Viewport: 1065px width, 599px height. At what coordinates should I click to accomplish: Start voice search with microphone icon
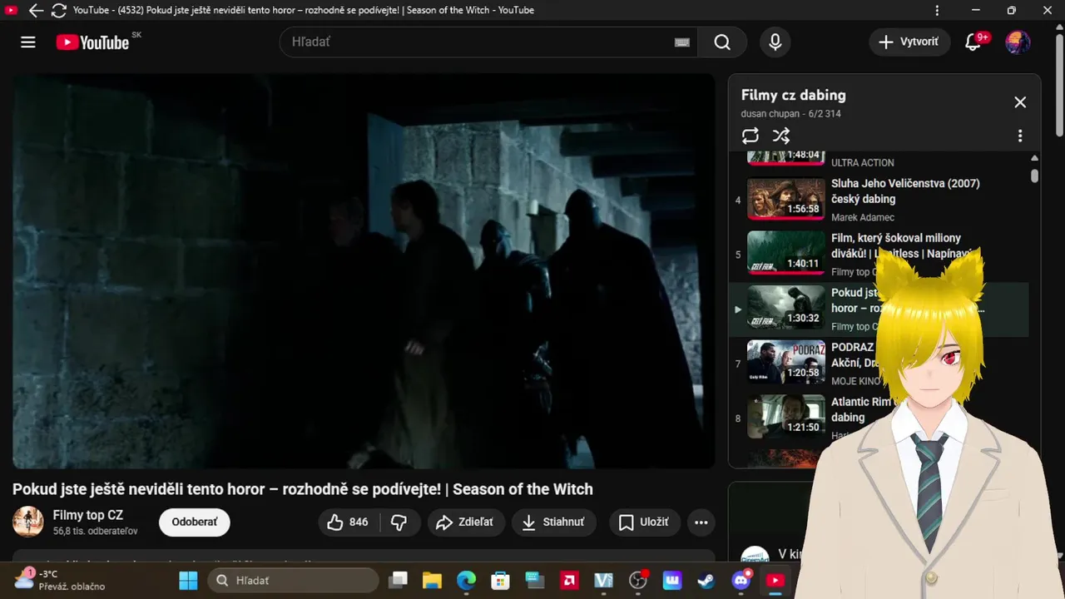(775, 42)
